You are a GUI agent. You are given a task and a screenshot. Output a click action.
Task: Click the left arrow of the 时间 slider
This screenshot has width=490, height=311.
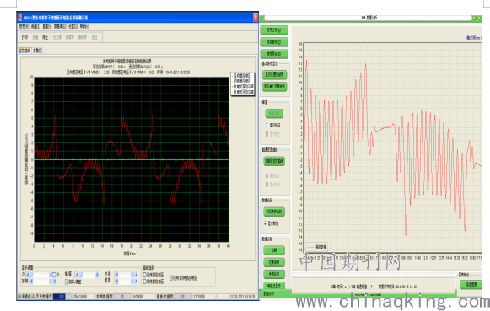(117, 275)
